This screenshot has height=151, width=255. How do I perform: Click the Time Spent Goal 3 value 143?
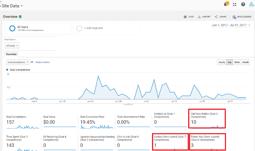tap(10, 145)
